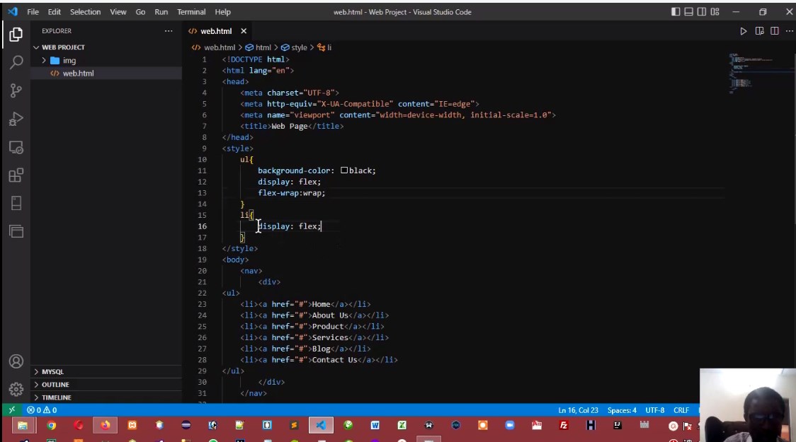Click the html breadcrumb segment
The height and width of the screenshot is (442, 796).
pos(258,47)
